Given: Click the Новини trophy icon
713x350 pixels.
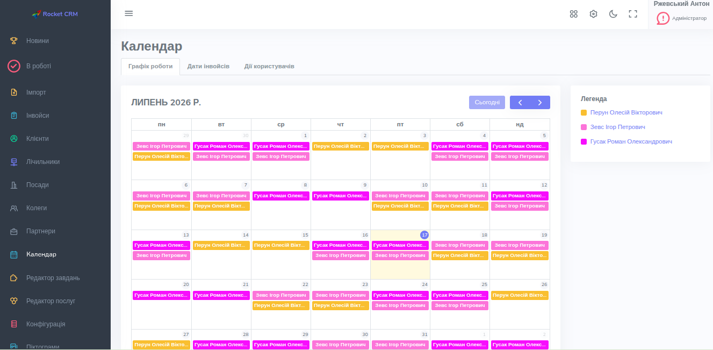Looking at the screenshot, I should (x=14, y=41).
